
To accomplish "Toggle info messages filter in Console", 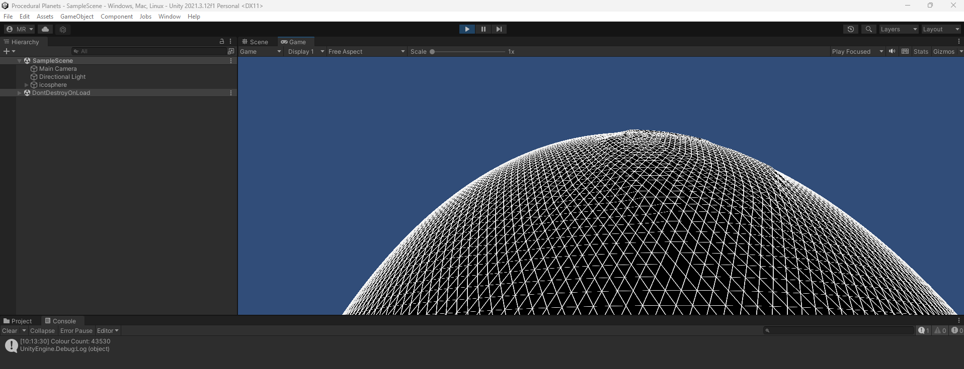I will 923,330.
